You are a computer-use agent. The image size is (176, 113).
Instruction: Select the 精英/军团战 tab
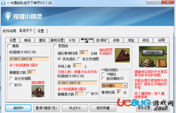tap(87, 40)
